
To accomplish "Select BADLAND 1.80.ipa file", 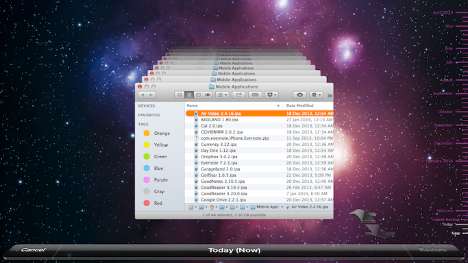I will [260, 120].
